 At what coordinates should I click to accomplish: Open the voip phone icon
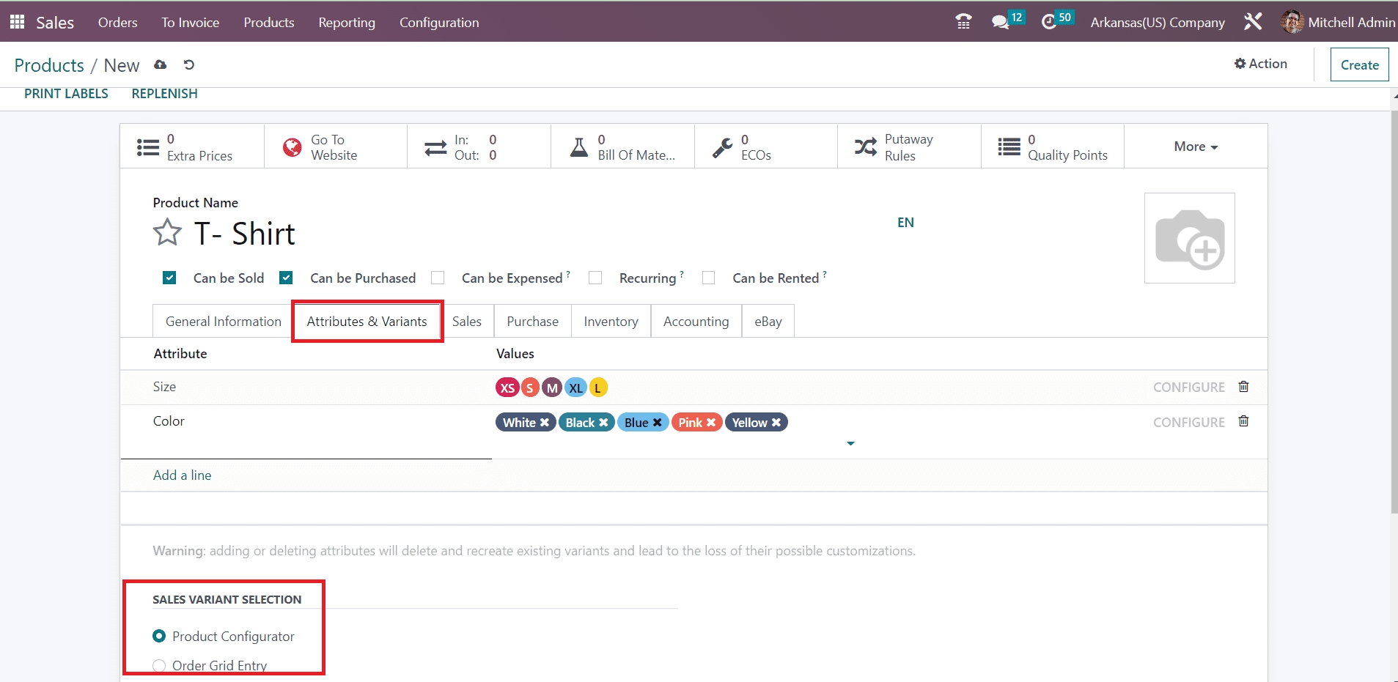[x=963, y=22]
